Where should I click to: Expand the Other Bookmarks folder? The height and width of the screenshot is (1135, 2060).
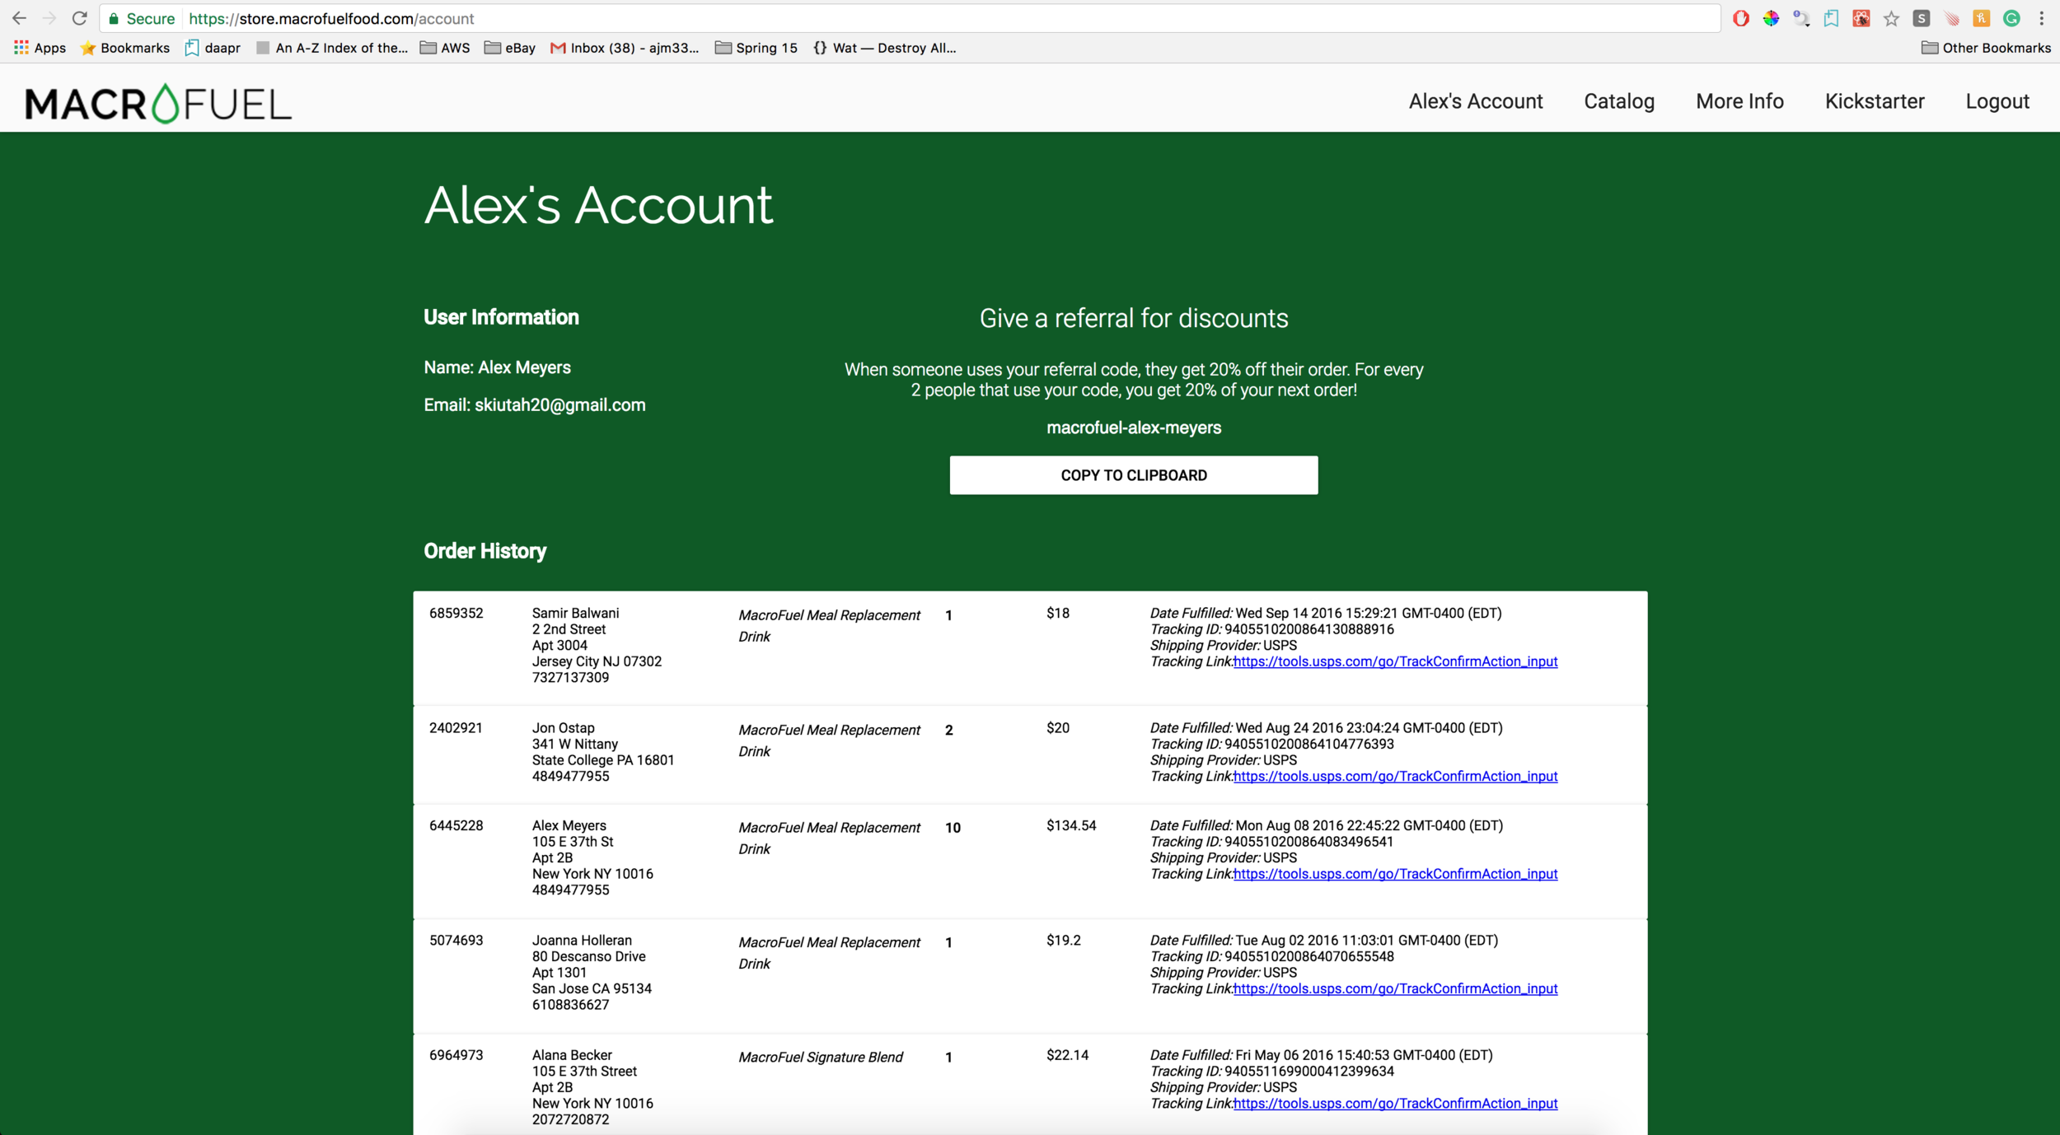pyautogui.click(x=1986, y=48)
